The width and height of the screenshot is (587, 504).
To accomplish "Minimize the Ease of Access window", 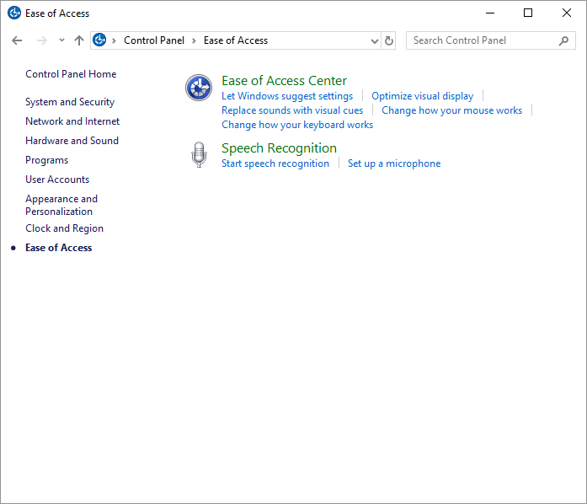I will 490,13.
